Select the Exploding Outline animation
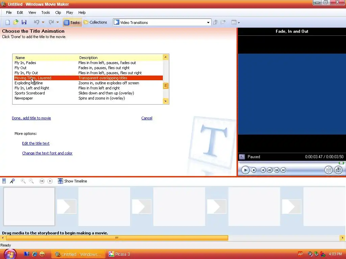 [89, 83]
